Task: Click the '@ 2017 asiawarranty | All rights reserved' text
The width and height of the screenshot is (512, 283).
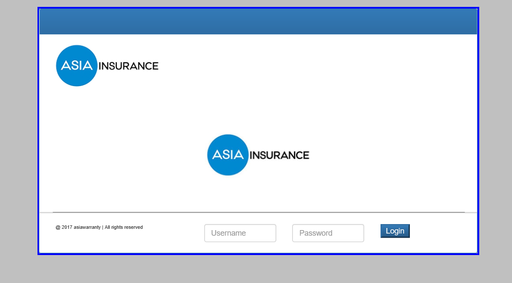Action: (x=99, y=227)
